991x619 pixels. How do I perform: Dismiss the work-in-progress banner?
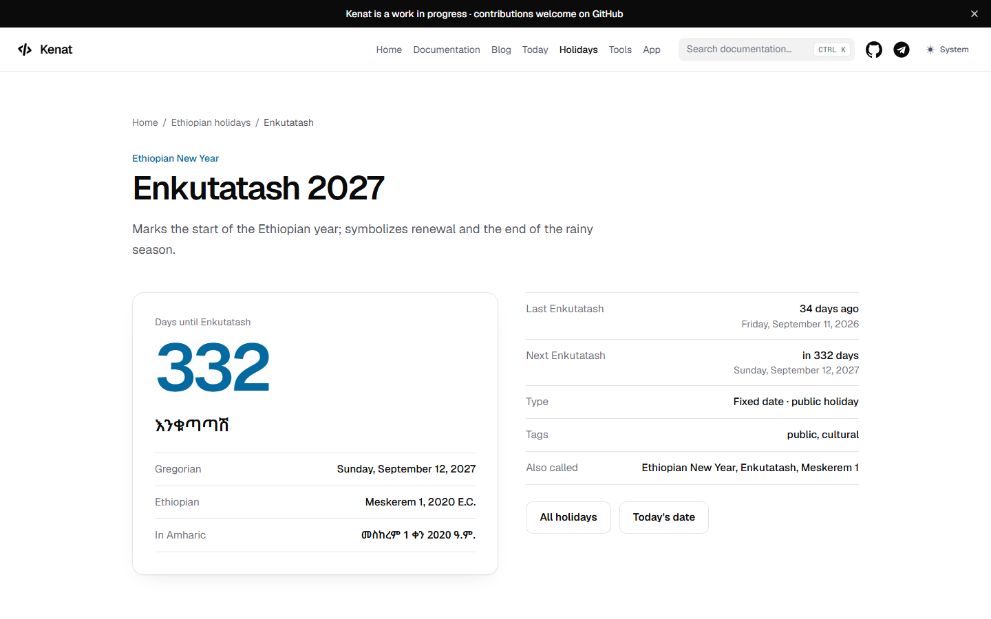pyautogui.click(x=974, y=14)
